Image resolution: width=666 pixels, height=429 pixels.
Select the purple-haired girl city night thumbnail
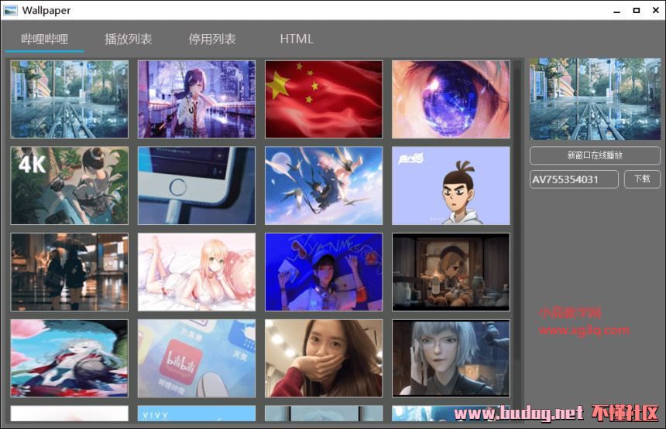pyautogui.click(x=197, y=99)
